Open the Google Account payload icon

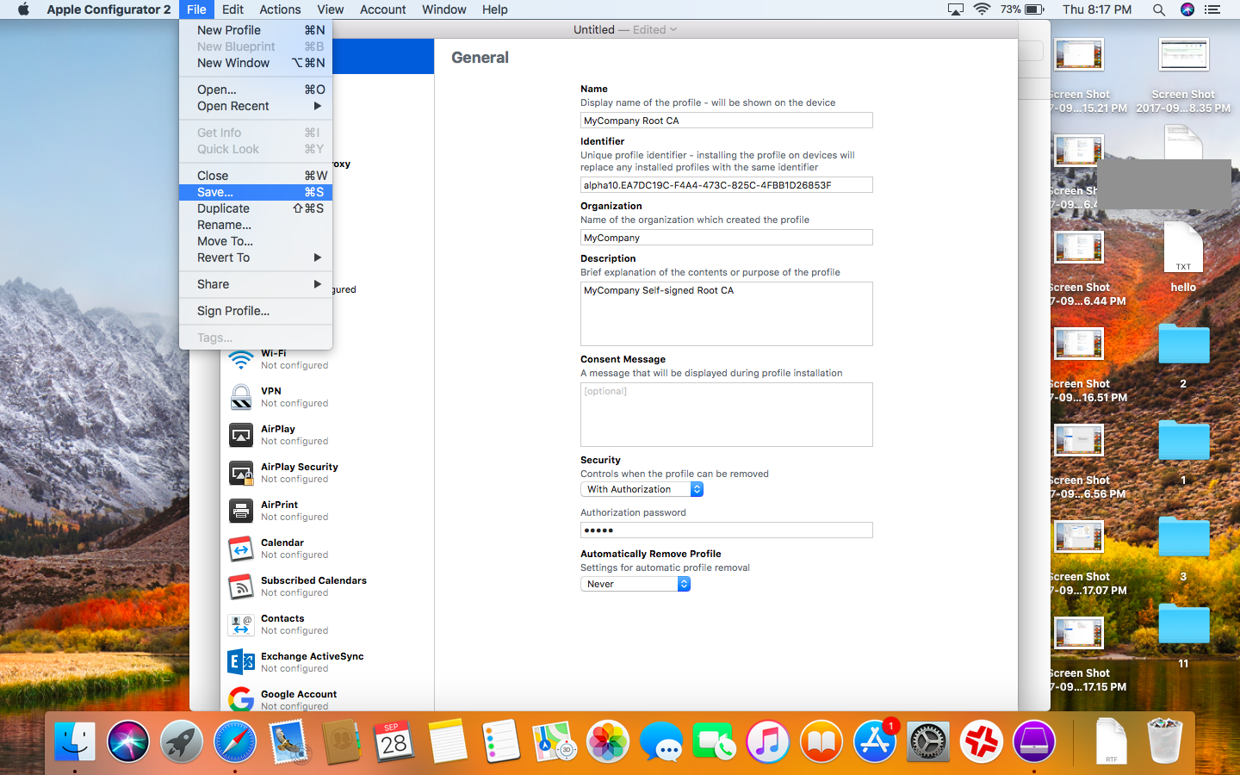point(241,699)
